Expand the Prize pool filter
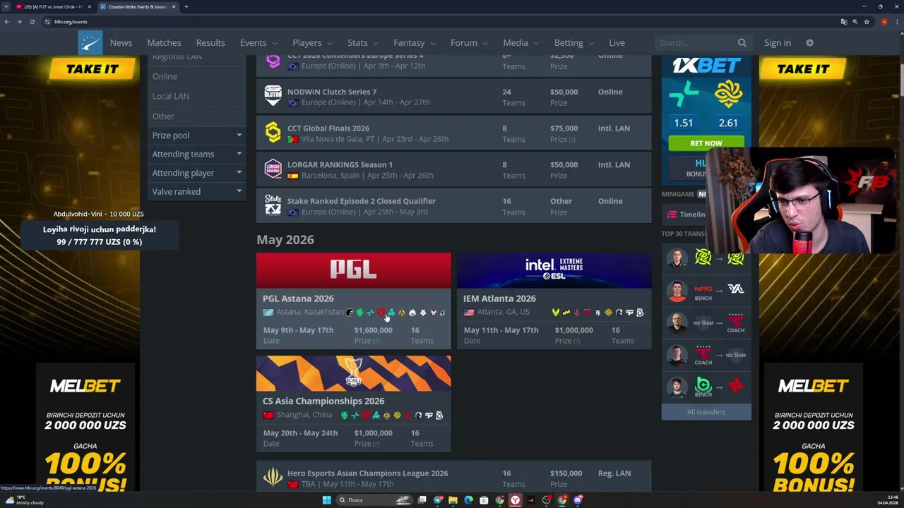Image resolution: width=904 pixels, height=508 pixels. [197, 135]
